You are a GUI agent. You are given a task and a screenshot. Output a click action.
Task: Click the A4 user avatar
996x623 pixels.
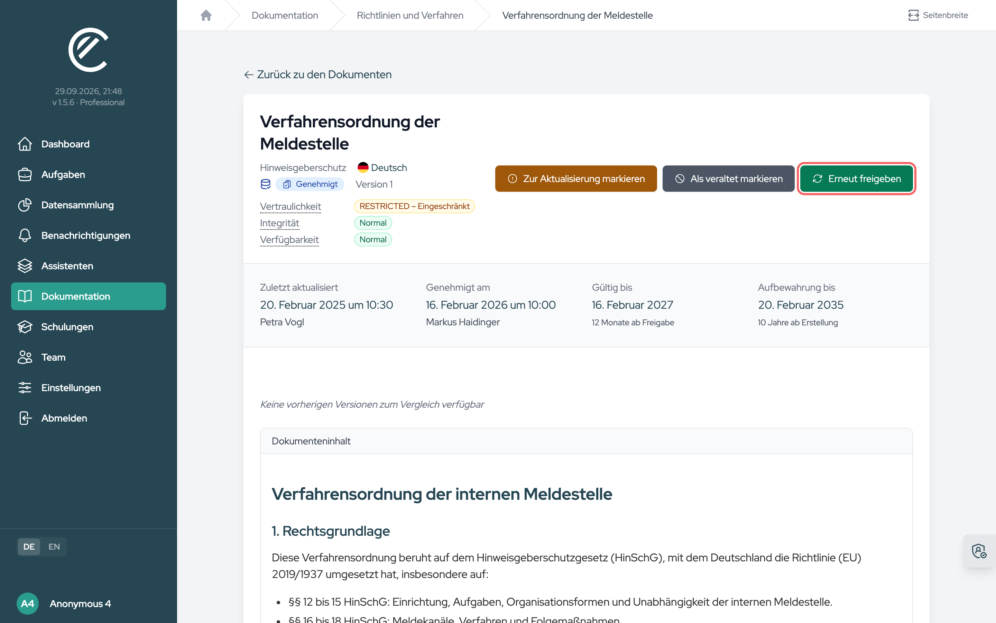tap(28, 604)
